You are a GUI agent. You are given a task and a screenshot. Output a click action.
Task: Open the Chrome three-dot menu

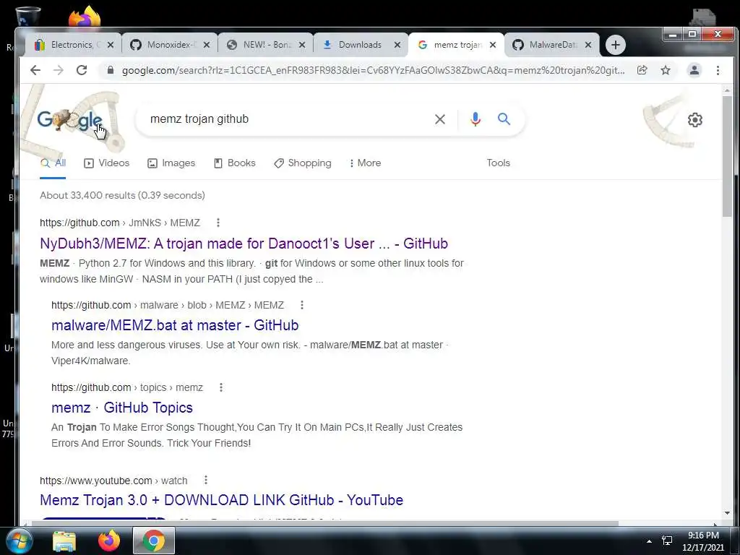click(718, 70)
